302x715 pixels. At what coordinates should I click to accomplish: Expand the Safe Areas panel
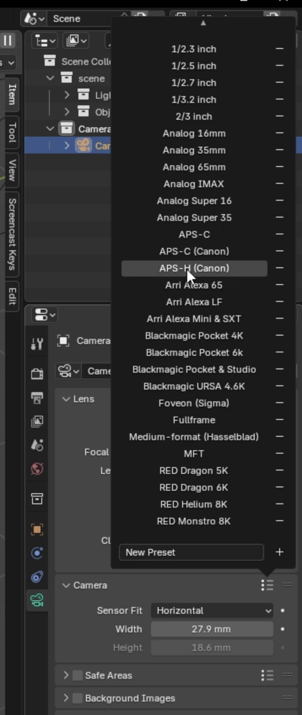coord(66,675)
